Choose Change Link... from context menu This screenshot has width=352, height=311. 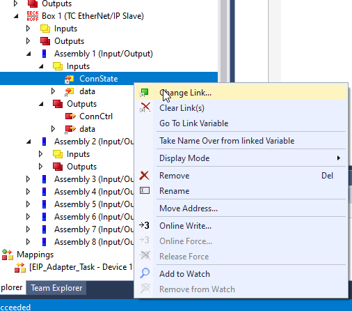pos(241,93)
